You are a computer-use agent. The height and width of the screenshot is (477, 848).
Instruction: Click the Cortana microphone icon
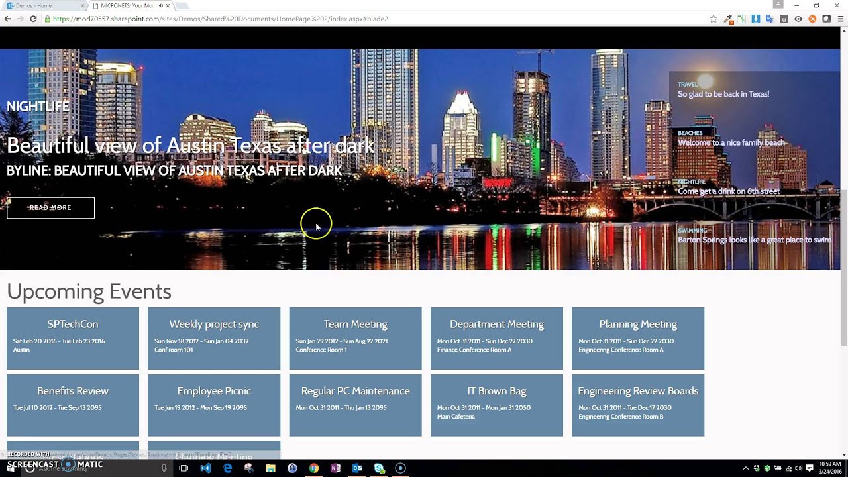(164, 468)
